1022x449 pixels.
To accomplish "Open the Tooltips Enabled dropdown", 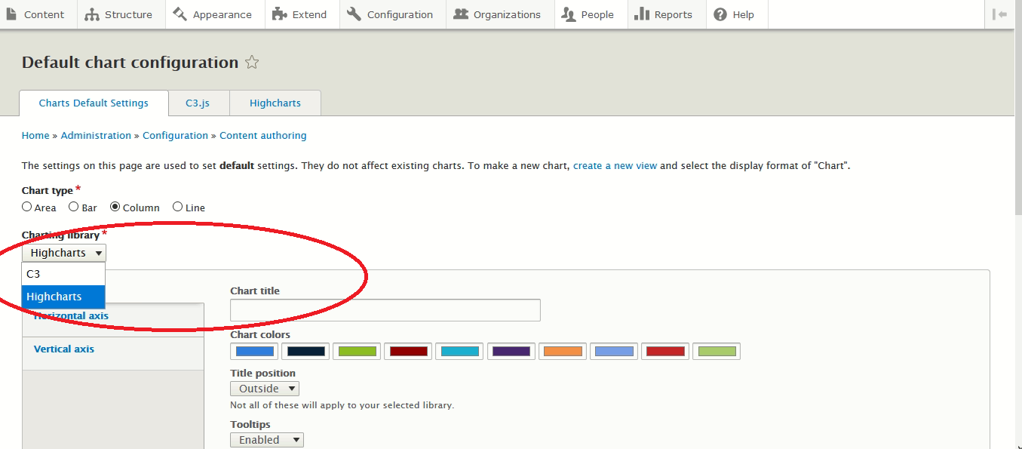I will point(266,440).
